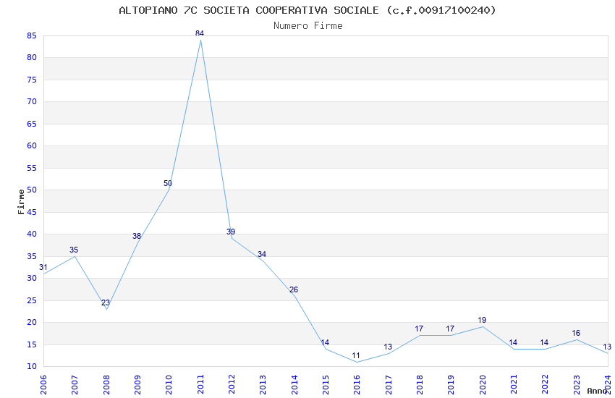Click the data label 13 at 2017

388,347
